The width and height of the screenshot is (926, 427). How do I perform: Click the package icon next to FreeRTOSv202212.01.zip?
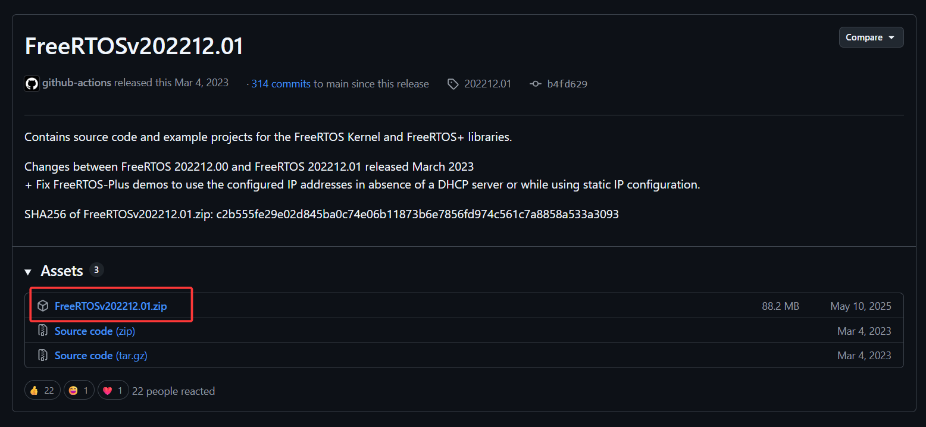43,306
